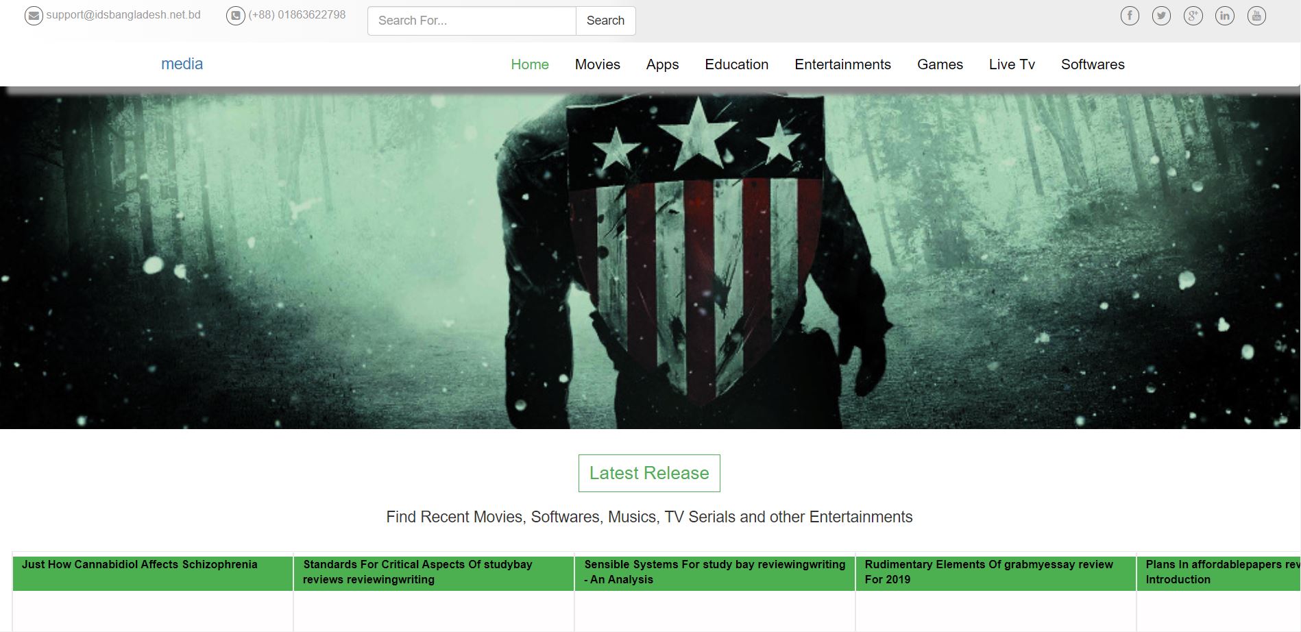The image size is (1301, 632).
Task: Go to the Home menu item
Action: point(529,64)
